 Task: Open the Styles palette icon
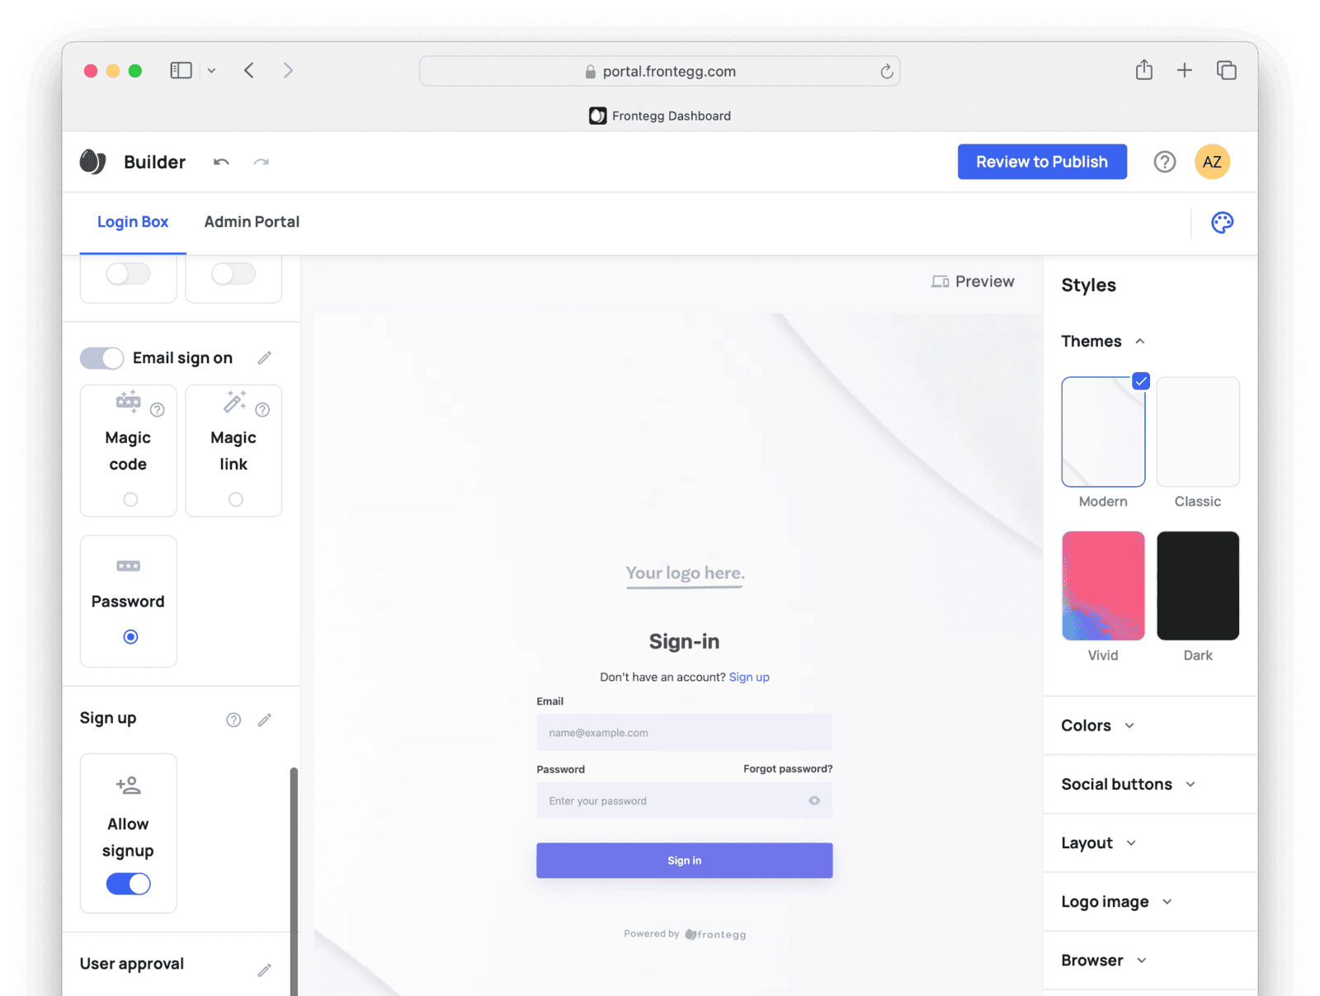pyautogui.click(x=1222, y=222)
